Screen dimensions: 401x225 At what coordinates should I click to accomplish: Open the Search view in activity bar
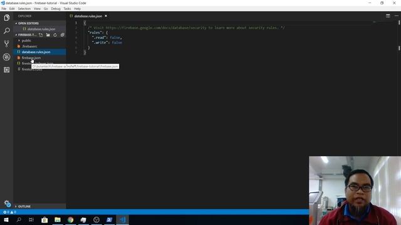click(7, 31)
